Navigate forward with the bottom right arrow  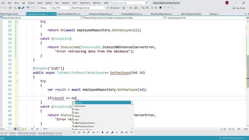[37, 129]
